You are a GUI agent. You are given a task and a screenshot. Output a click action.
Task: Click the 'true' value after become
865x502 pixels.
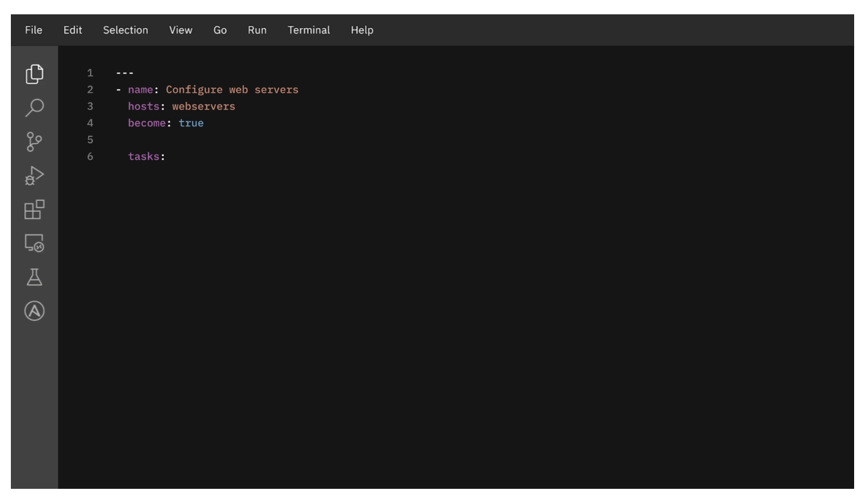click(191, 123)
